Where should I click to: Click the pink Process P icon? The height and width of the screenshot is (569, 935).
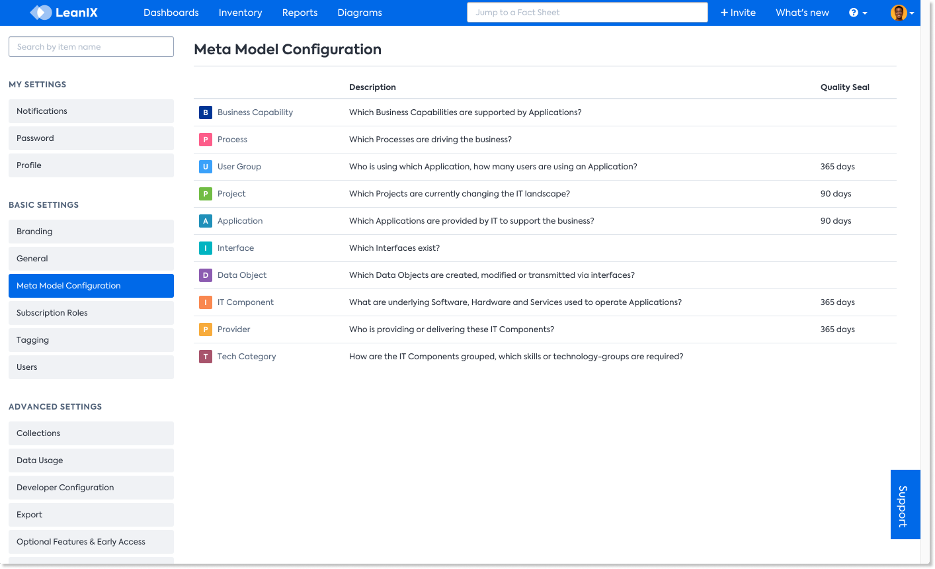(206, 140)
